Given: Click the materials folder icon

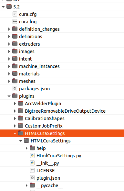Looking at the screenshot, I should pos(15,73).
